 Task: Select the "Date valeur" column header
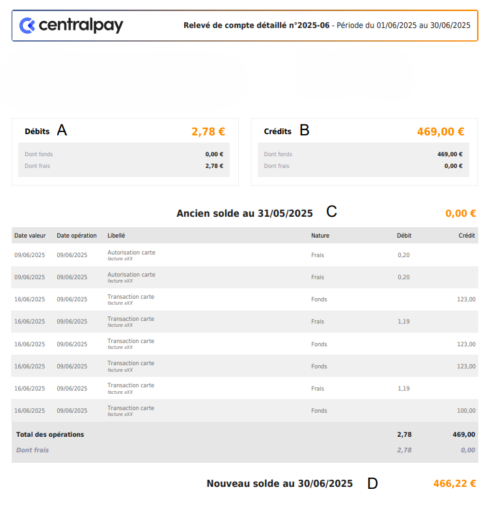point(30,236)
